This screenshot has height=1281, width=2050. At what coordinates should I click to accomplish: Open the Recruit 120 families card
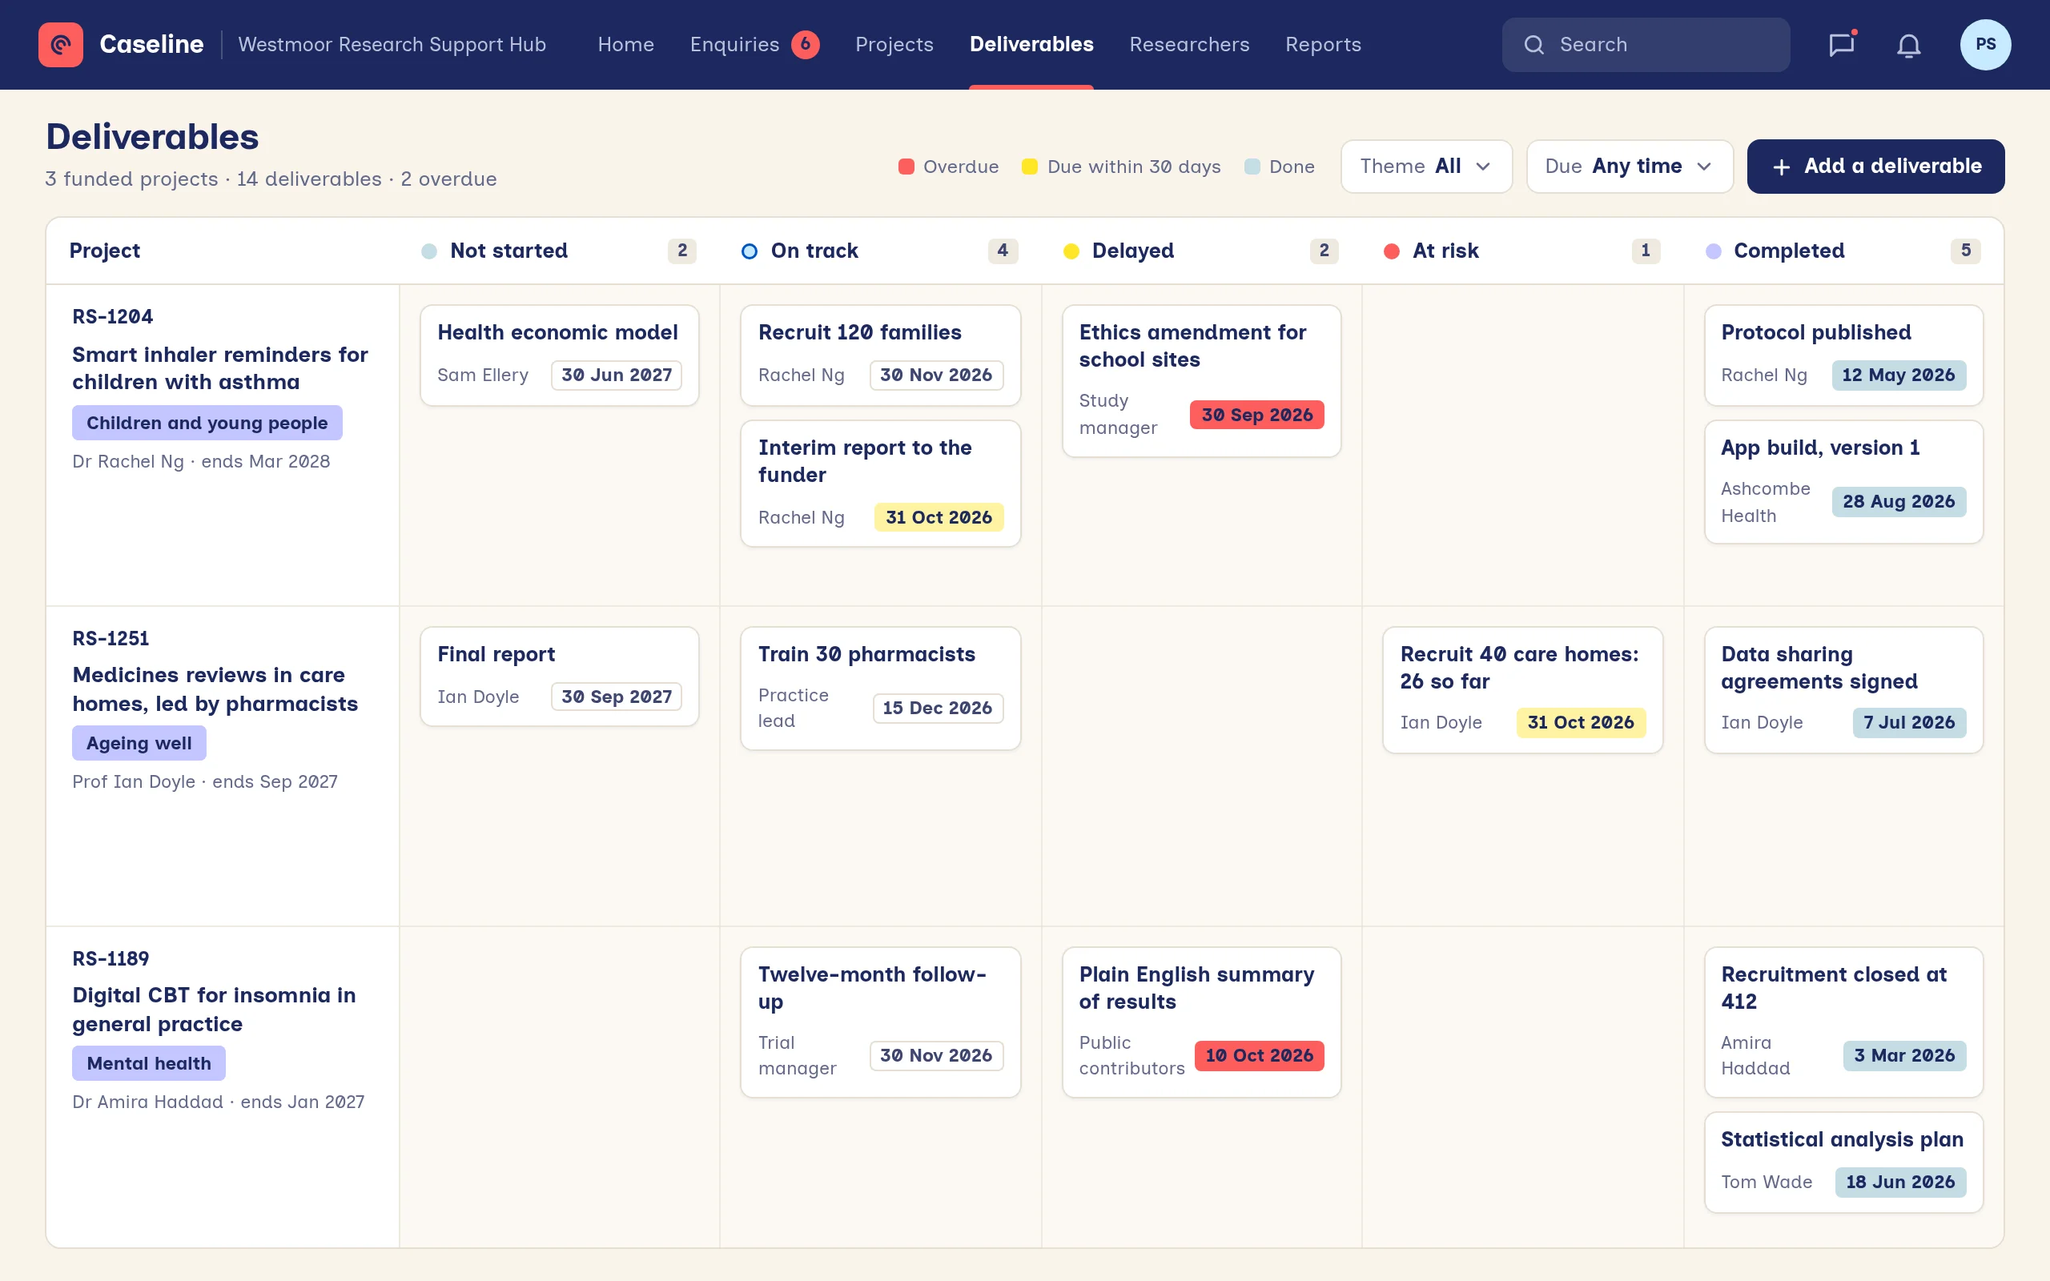point(880,355)
